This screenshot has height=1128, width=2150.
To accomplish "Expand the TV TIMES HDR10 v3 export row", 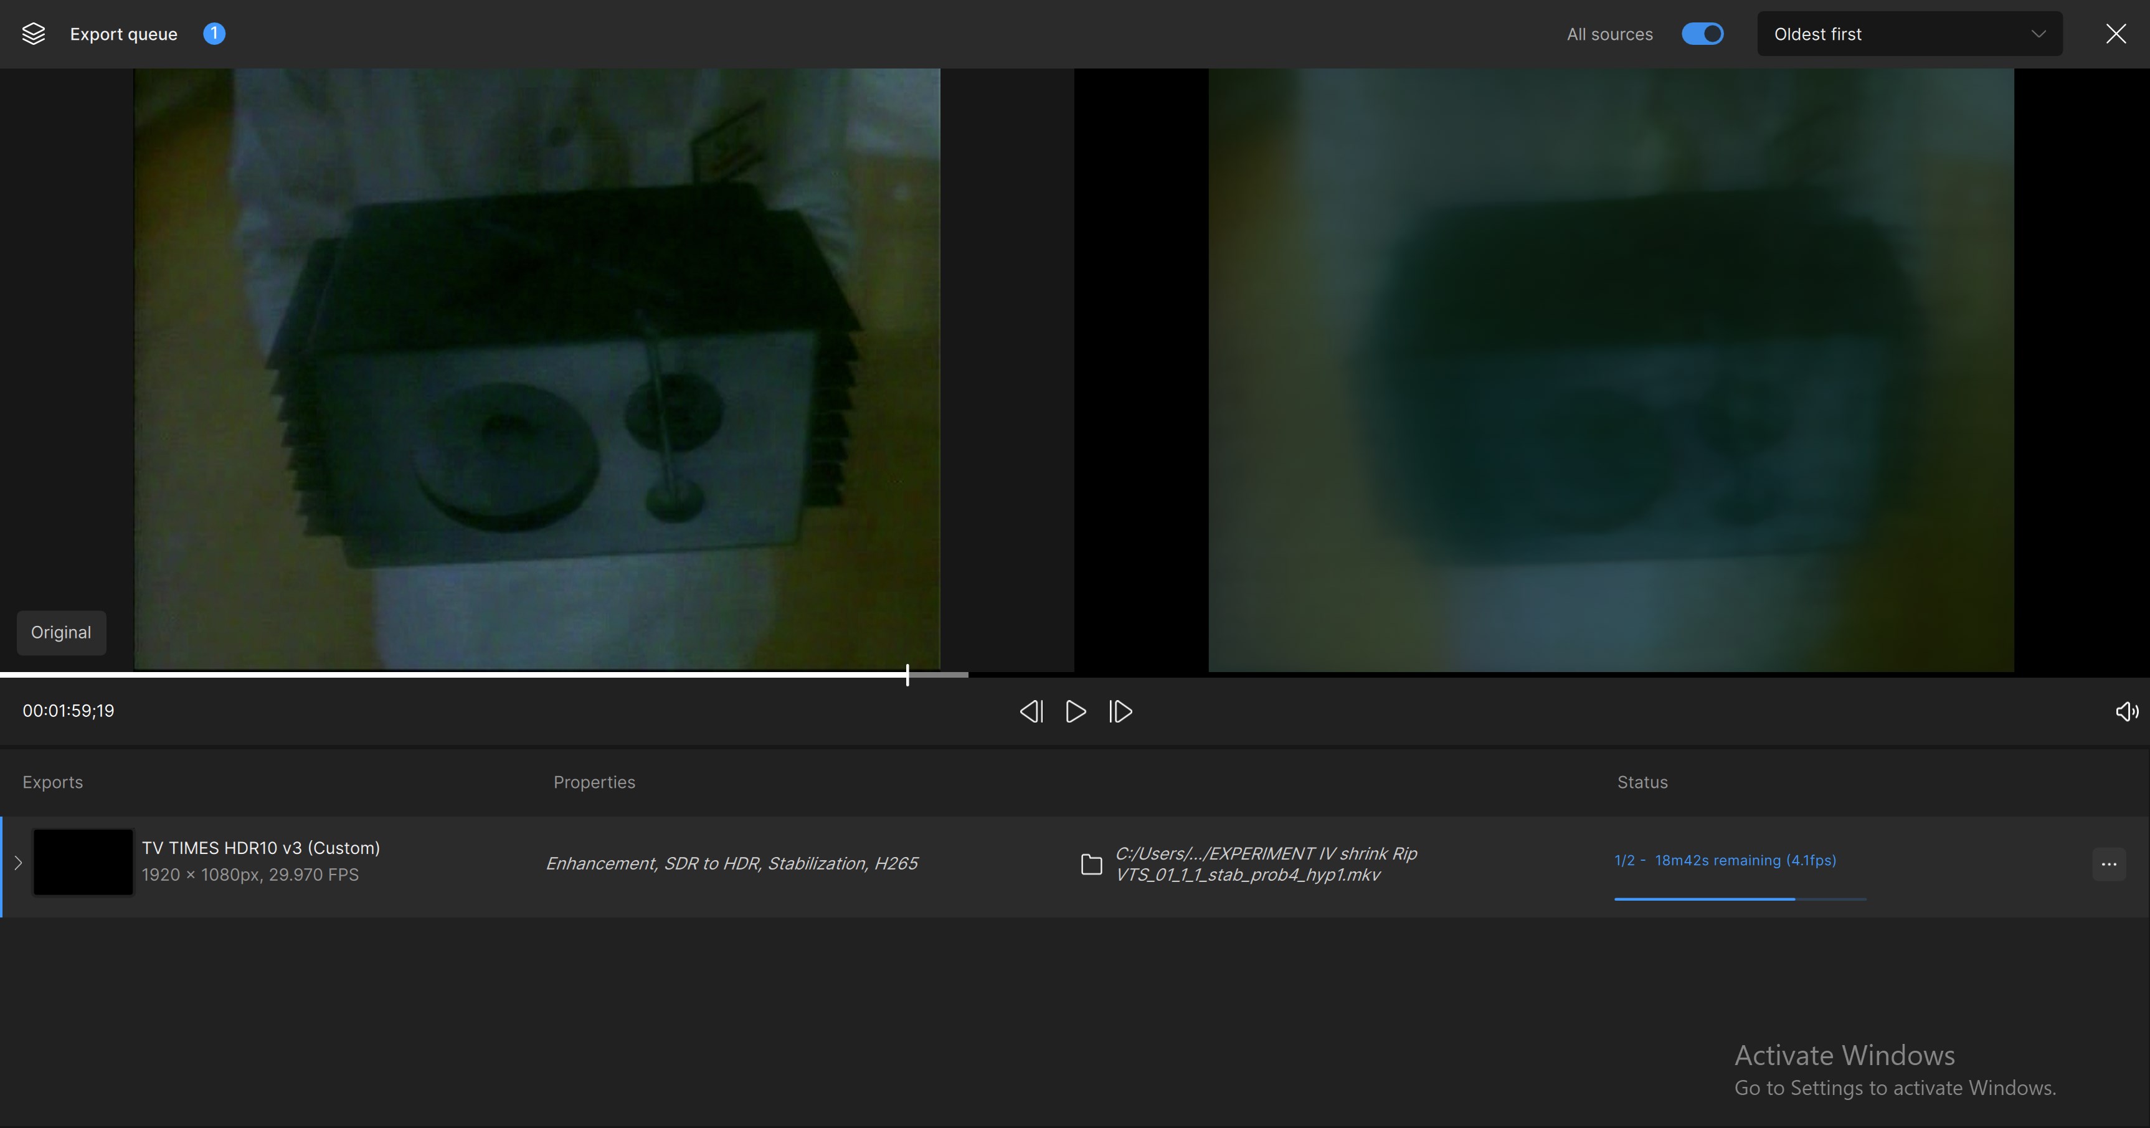I will (17, 863).
